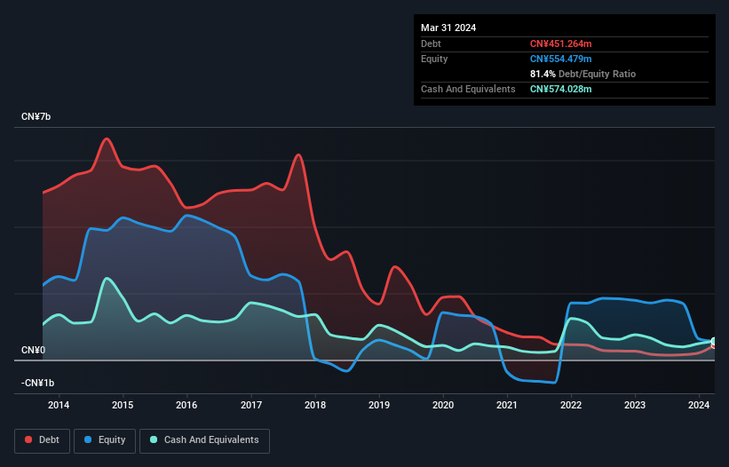The image size is (729, 467).
Task: Select the 2015 x-axis label
Action: [x=123, y=405]
